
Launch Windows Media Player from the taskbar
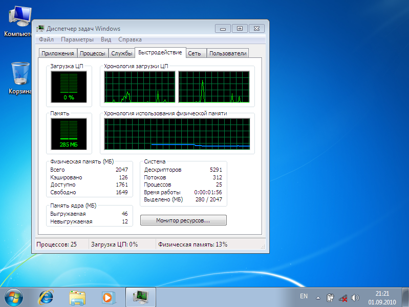107,297
